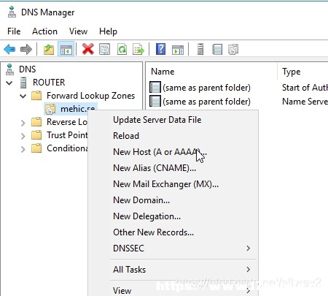Select the Name Server record row
This screenshot has height=296, width=328.
tap(238, 101)
